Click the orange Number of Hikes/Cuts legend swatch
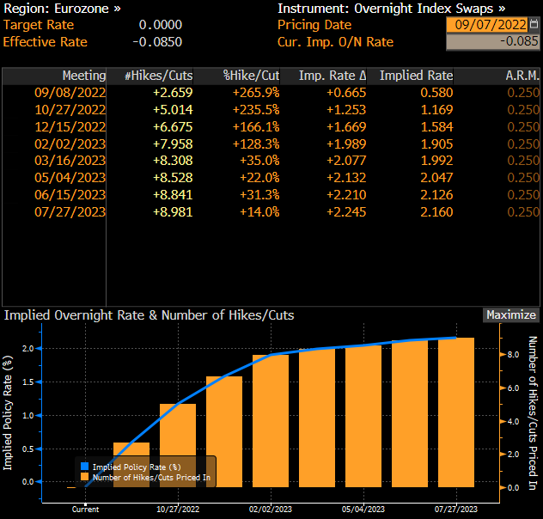 point(84,476)
